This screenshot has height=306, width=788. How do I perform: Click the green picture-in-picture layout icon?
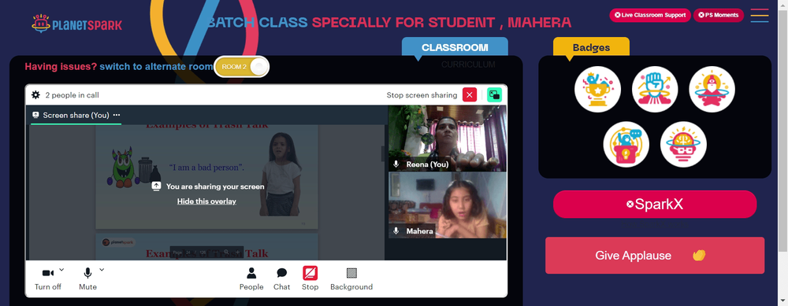[495, 95]
